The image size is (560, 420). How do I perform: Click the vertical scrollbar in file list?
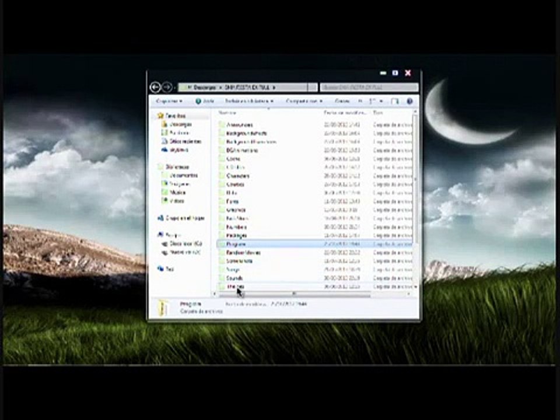pyautogui.click(x=415, y=178)
